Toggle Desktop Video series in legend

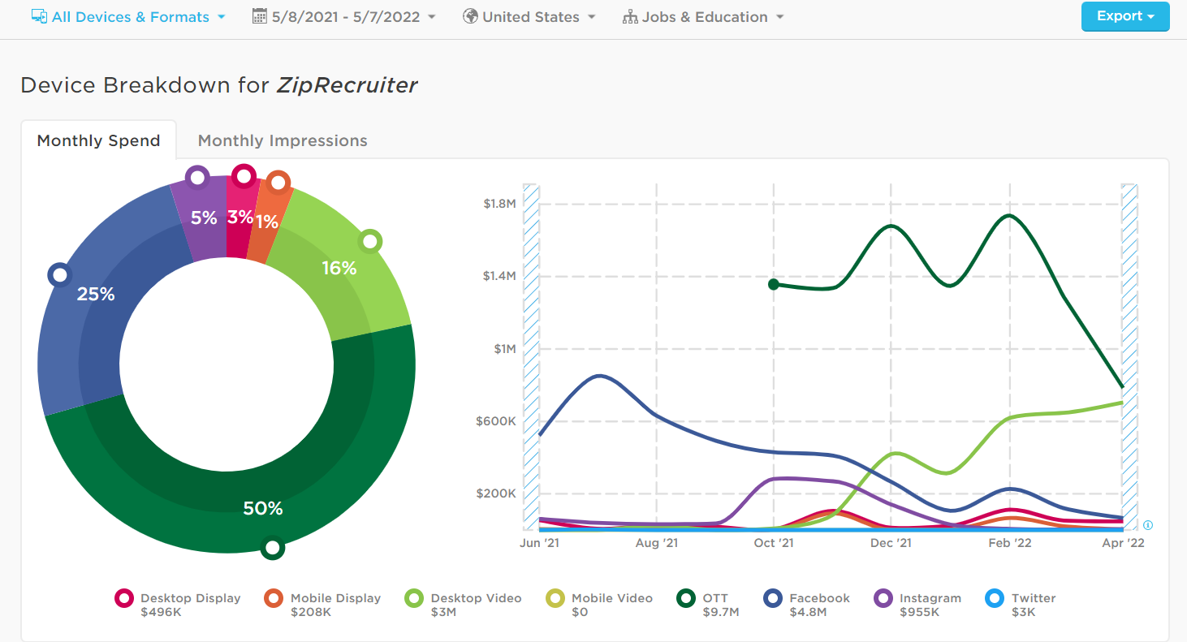click(x=464, y=604)
